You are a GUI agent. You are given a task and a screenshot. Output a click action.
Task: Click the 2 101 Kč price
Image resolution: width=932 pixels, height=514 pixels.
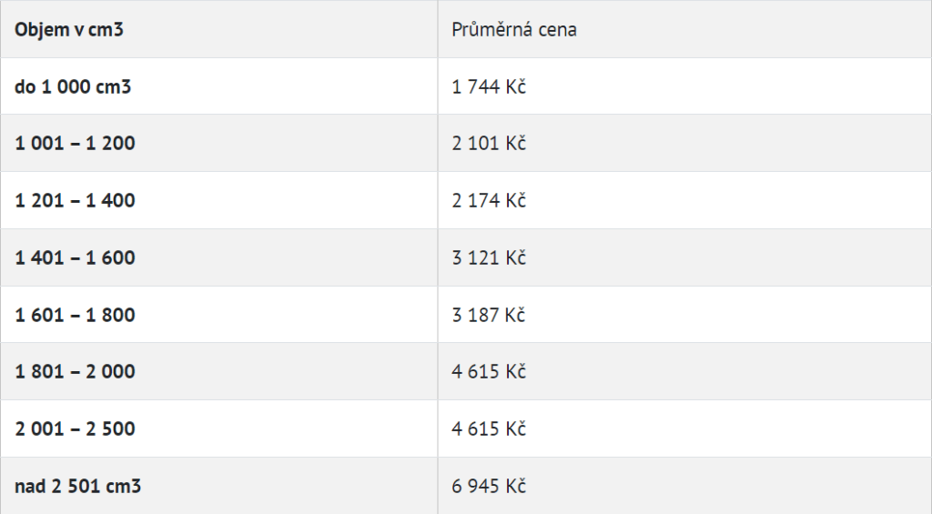click(x=489, y=144)
